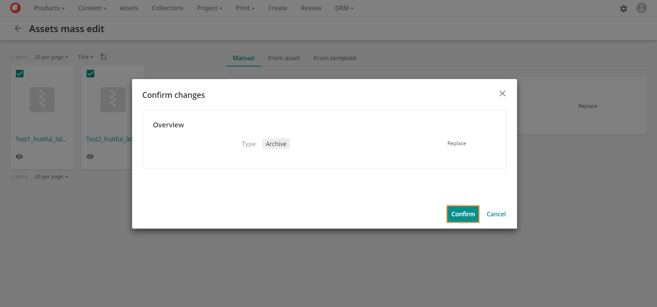Open the Test1_fruitful_3d asset link

(x=41, y=139)
